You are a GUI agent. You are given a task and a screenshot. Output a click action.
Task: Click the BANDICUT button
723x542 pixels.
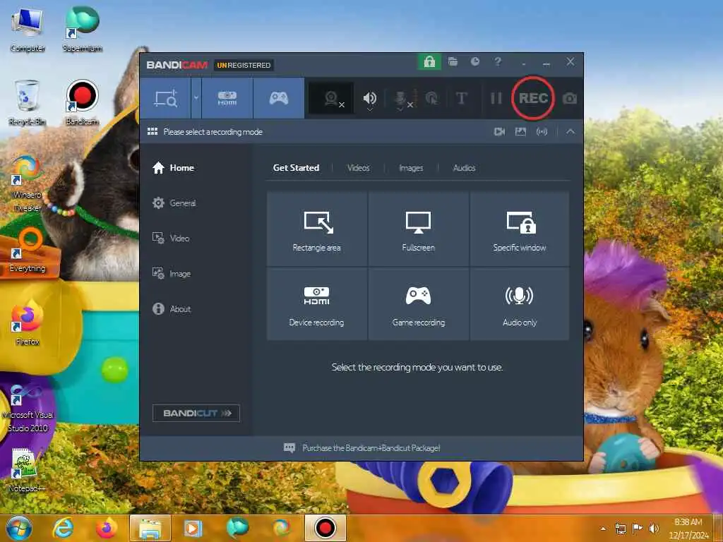tap(196, 413)
